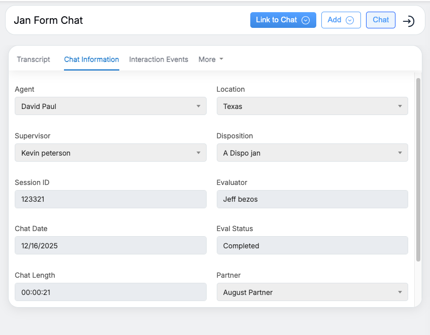Expand the More tab menu

click(211, 59)
